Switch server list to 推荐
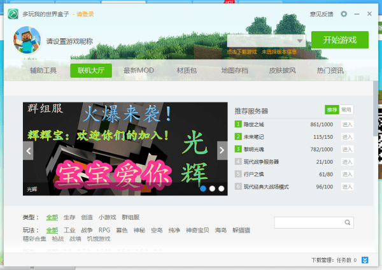This screenshot has width=382, height=270. click(x=332, y=110)
